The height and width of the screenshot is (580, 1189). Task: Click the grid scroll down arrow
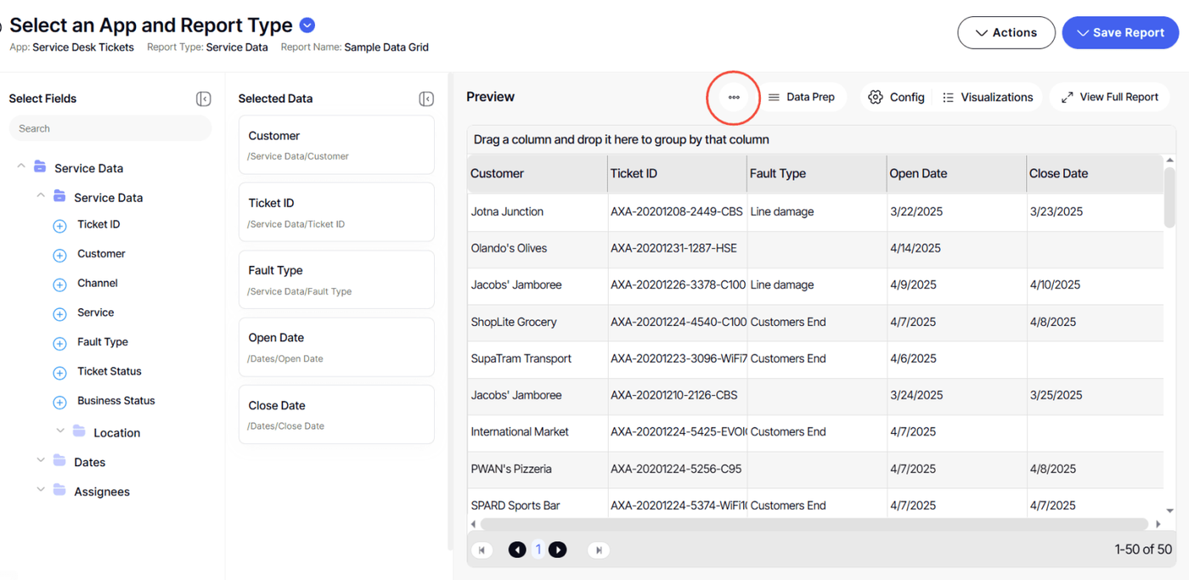point(1169,511)
